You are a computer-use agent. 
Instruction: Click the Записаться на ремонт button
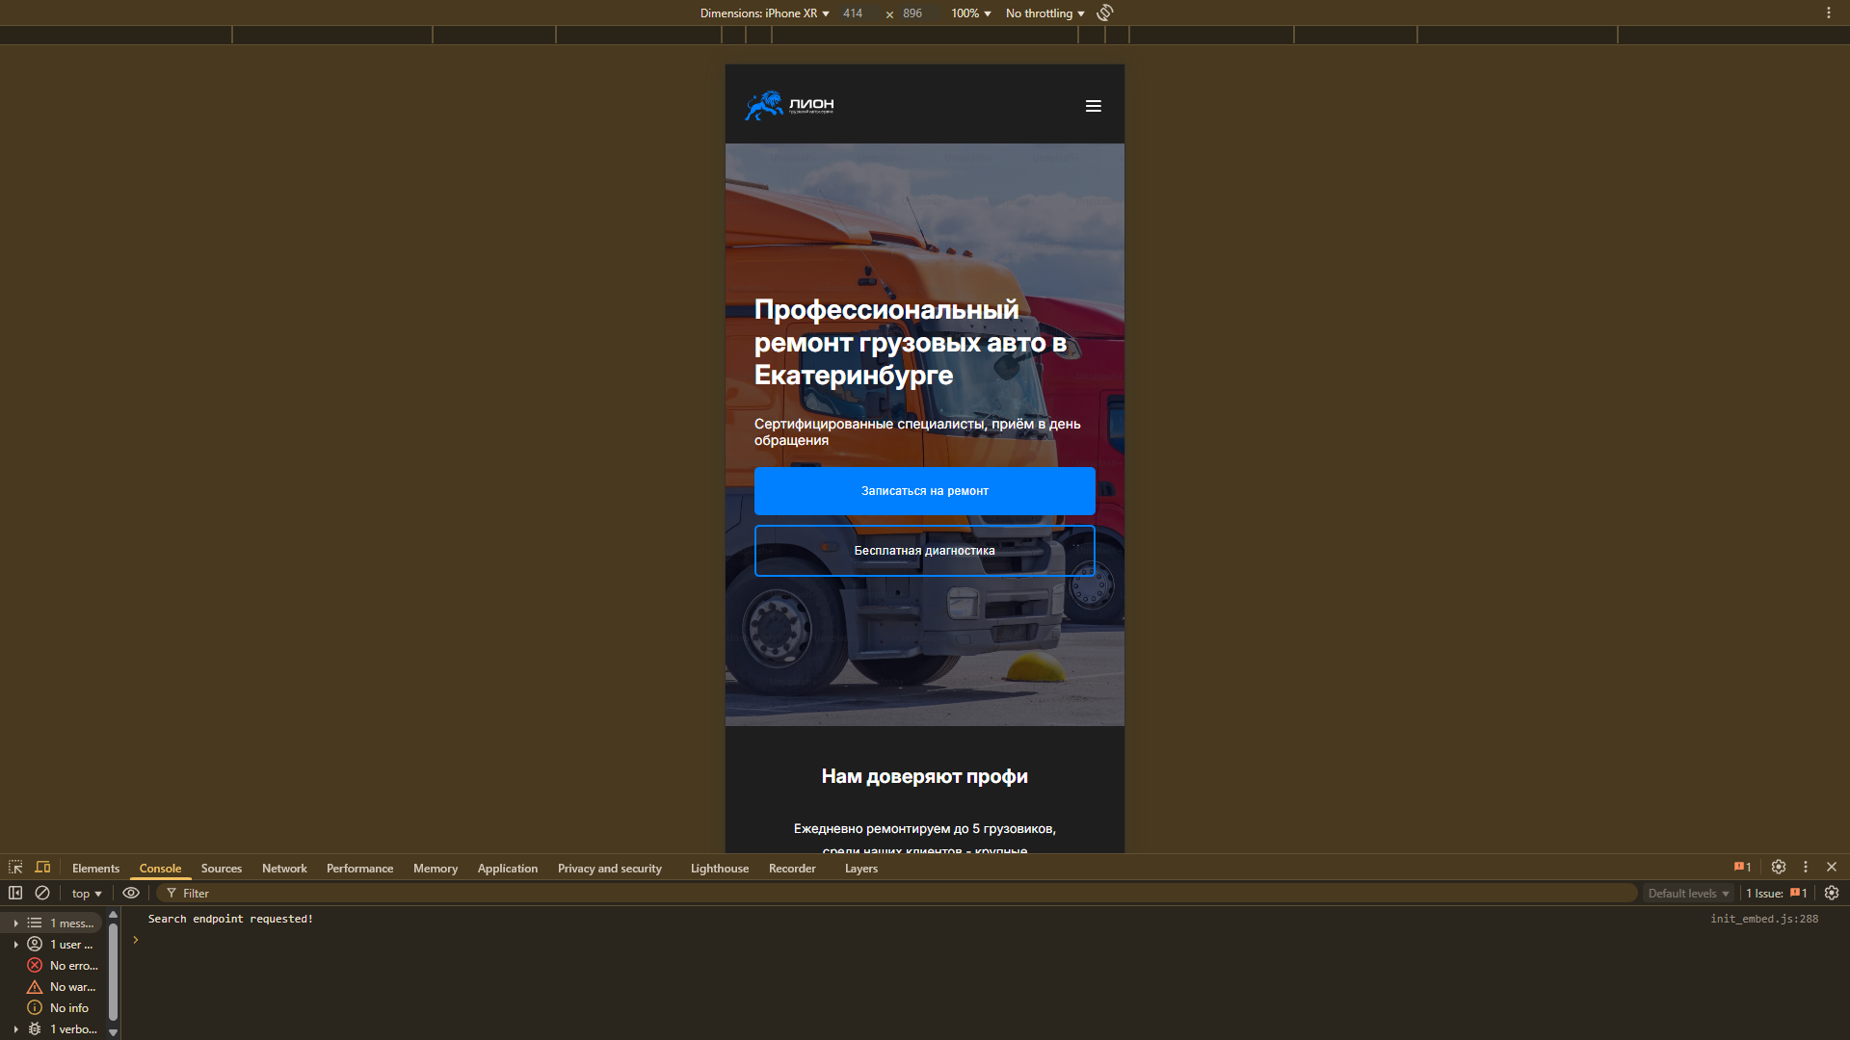(x=924, y=491)
